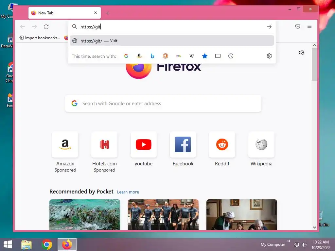Click the Pocket Learn more link
This screenshot has height=251, width=335.
point(128,192)
